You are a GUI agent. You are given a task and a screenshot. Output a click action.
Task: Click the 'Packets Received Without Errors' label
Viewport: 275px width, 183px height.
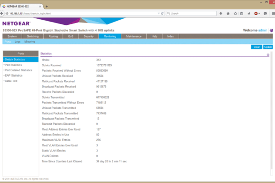[x=61, y=70]
